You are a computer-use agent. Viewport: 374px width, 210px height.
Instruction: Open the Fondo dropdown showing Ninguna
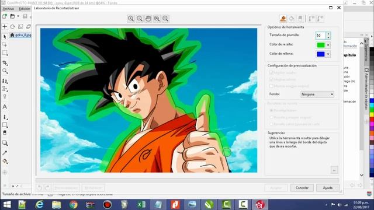pyautogui.click(x=317, y=94)
